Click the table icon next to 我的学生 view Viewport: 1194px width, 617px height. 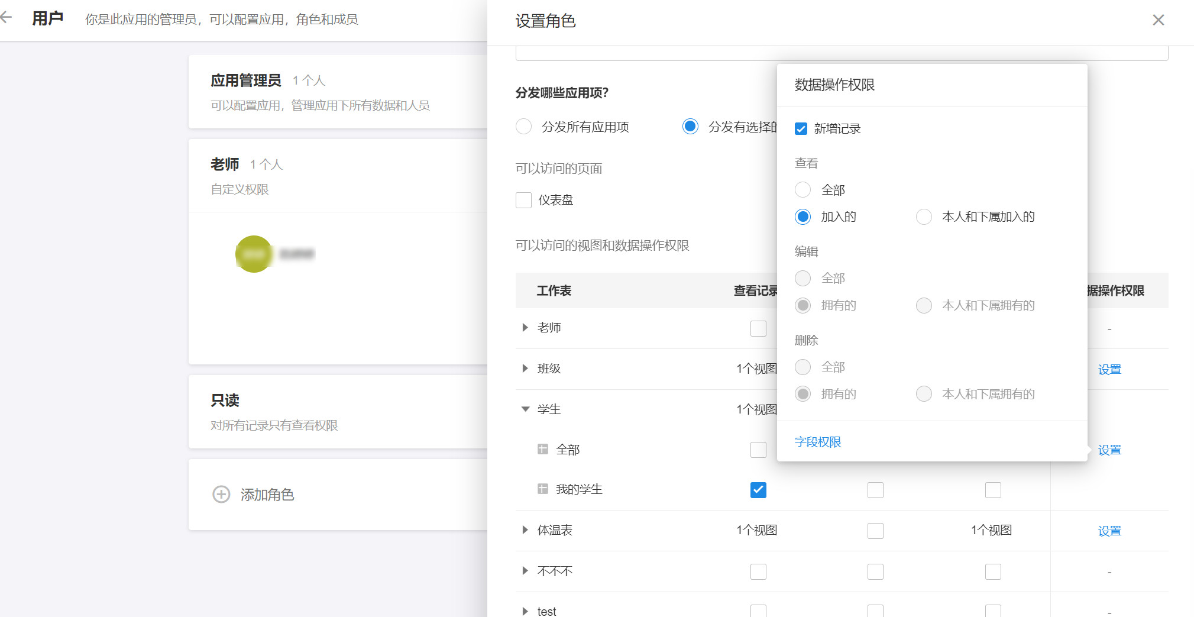point(542,489)
